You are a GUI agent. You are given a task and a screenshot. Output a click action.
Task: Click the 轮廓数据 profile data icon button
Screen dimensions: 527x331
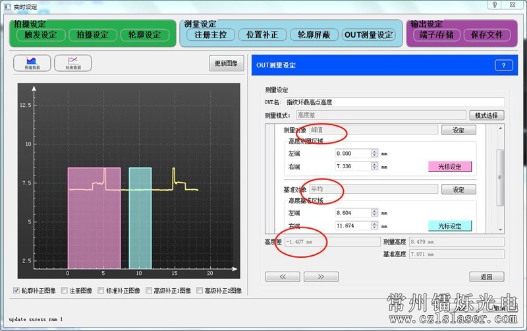(73, 63)
